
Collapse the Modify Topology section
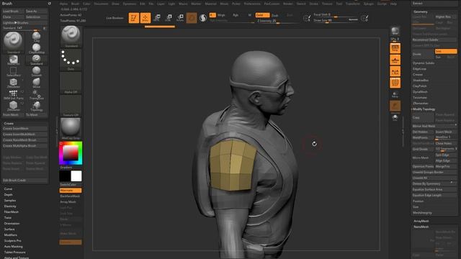[x=424, y=109]
